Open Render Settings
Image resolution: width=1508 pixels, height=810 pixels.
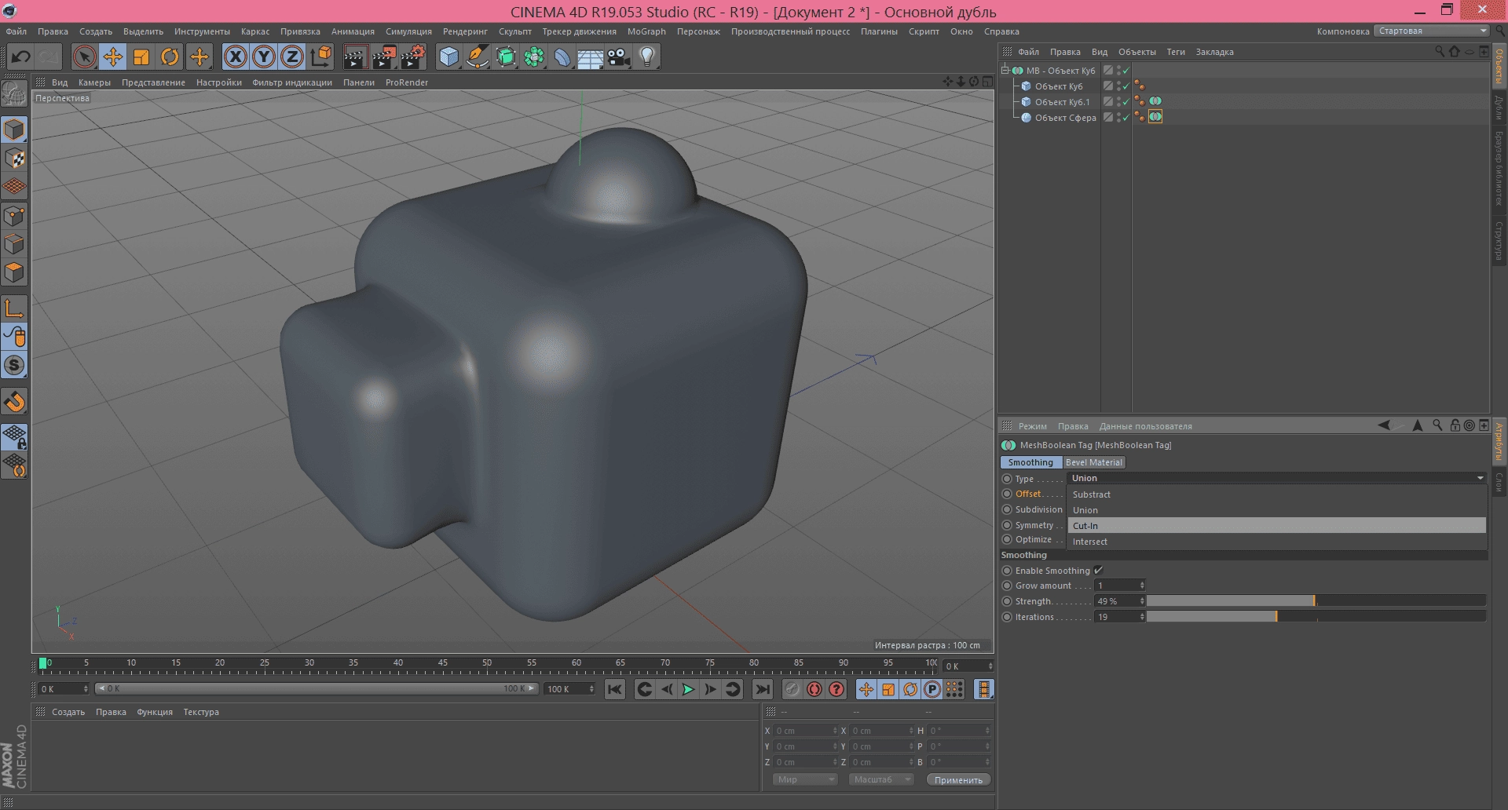coord(413,57)
